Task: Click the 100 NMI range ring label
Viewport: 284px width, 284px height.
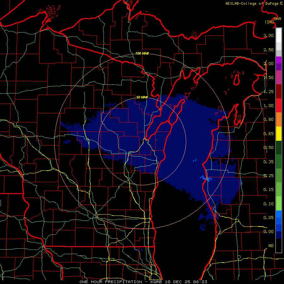Action: [142, 53]
